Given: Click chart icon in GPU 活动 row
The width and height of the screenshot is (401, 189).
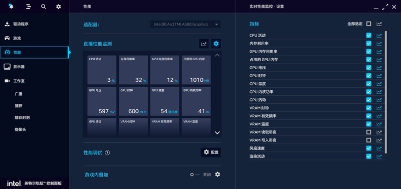Looking at the screenshot, I should [379, 100].
